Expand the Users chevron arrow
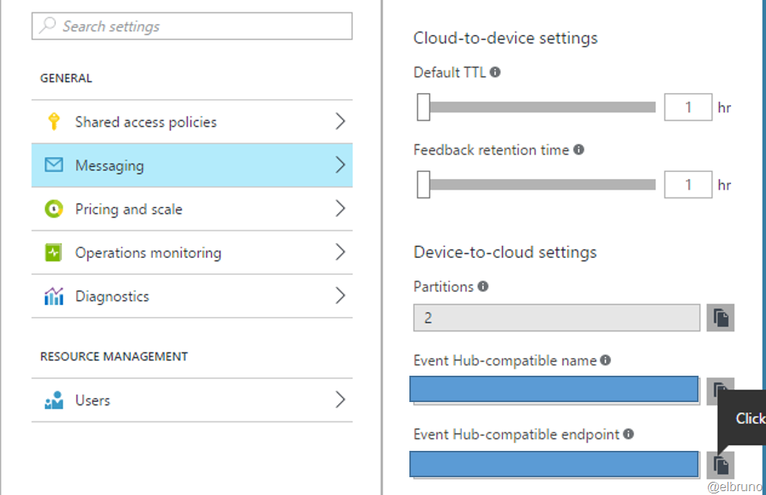Viewport: 766px width, 495px height. click(x=340, y=400)
